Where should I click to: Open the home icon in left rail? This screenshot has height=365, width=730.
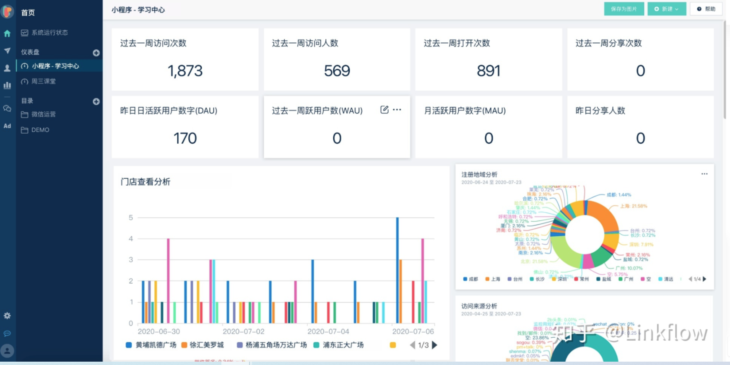[x=7, y=34]
